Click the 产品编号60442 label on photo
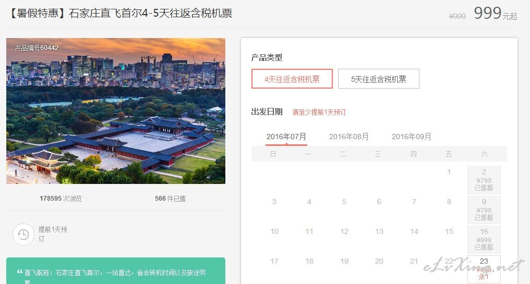Viewport: 530px width, 284px height. point(37,48)
